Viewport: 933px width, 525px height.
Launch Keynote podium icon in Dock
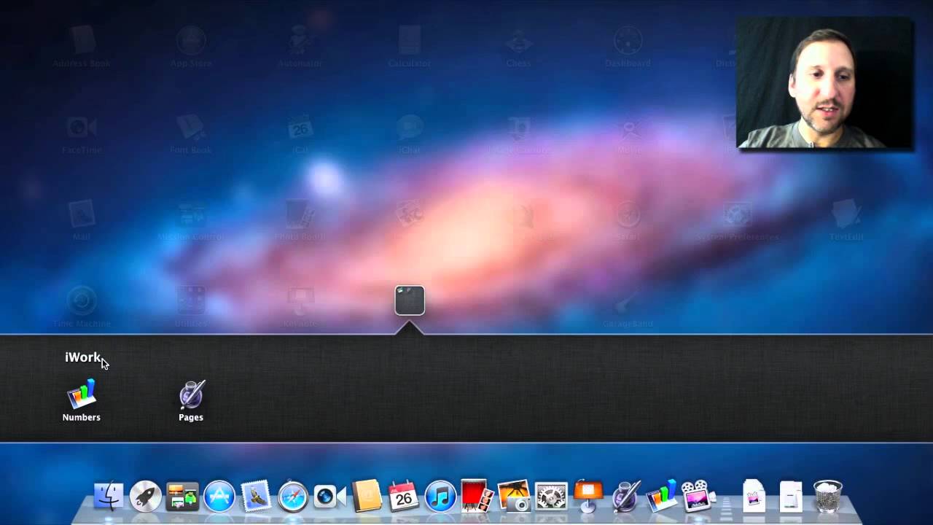[587, 496]
